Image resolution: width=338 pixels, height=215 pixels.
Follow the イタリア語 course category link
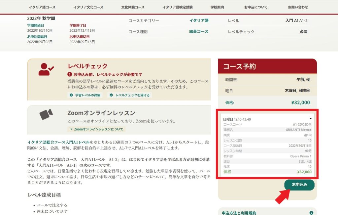(199, 21)
